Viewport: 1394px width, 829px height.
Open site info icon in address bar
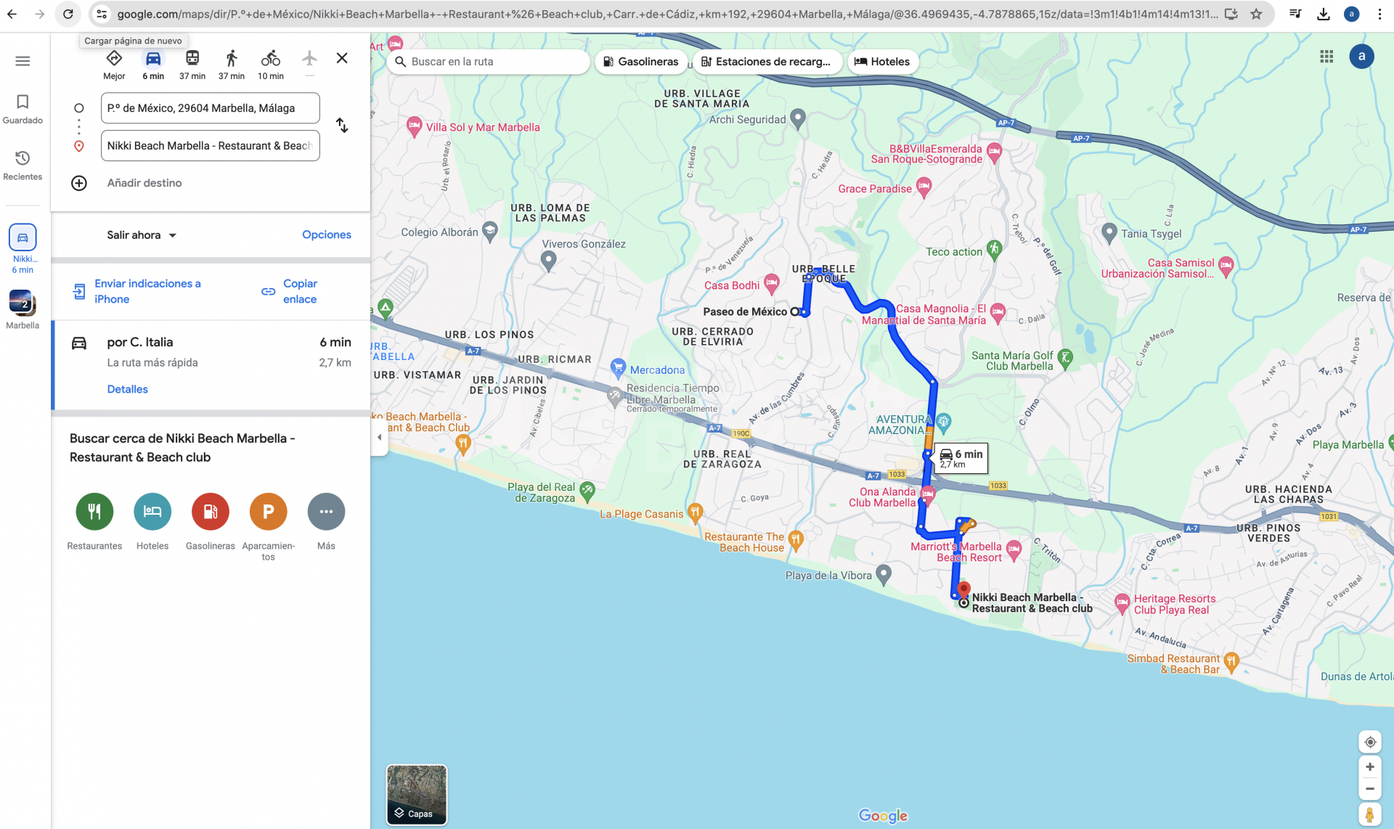[102, 14]
